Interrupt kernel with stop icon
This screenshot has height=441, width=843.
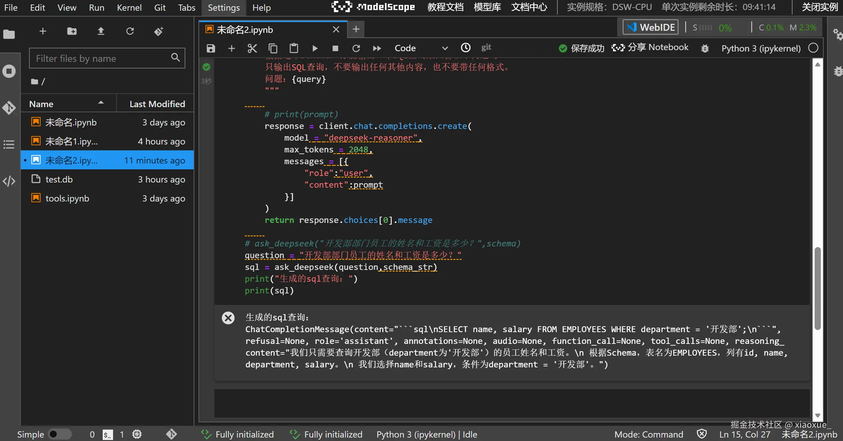tap(335, 48)
